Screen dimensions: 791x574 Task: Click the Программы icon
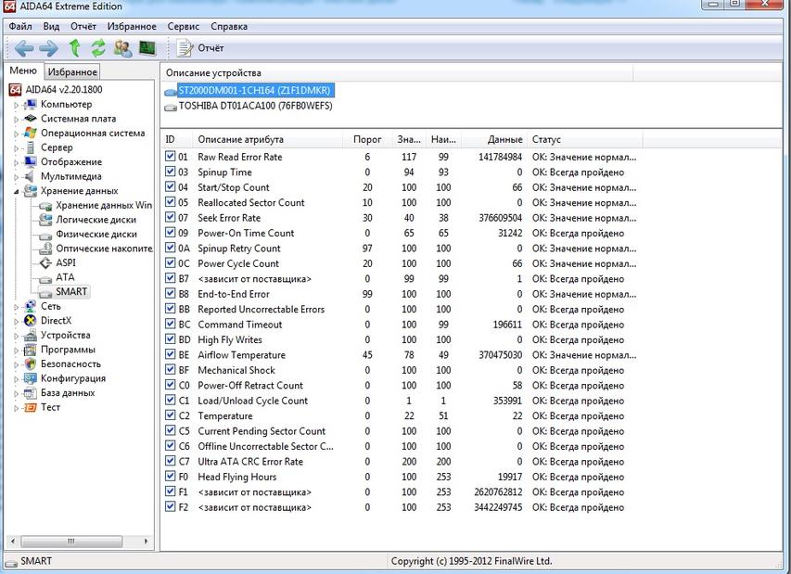pyautogui.click(x=31, y=350)
